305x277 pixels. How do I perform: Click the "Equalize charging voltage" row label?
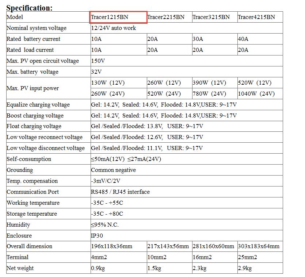pyautogui.click(x=38, y=105)
